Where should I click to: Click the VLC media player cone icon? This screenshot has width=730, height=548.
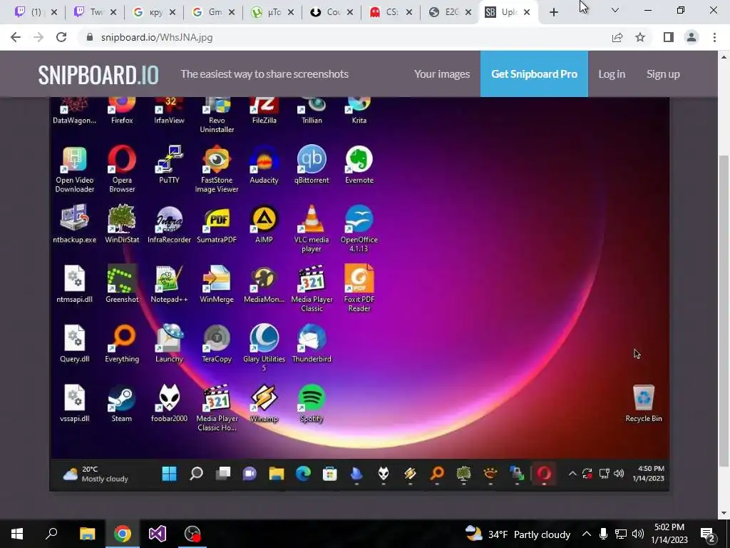(x=312, y=228)
